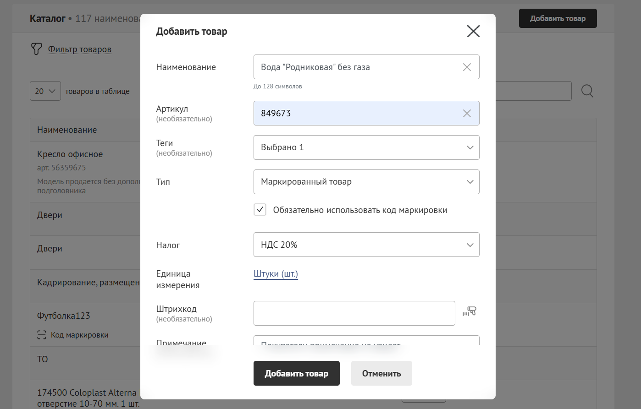Change the 20 items per table dropdown

(x=45, y=91)
